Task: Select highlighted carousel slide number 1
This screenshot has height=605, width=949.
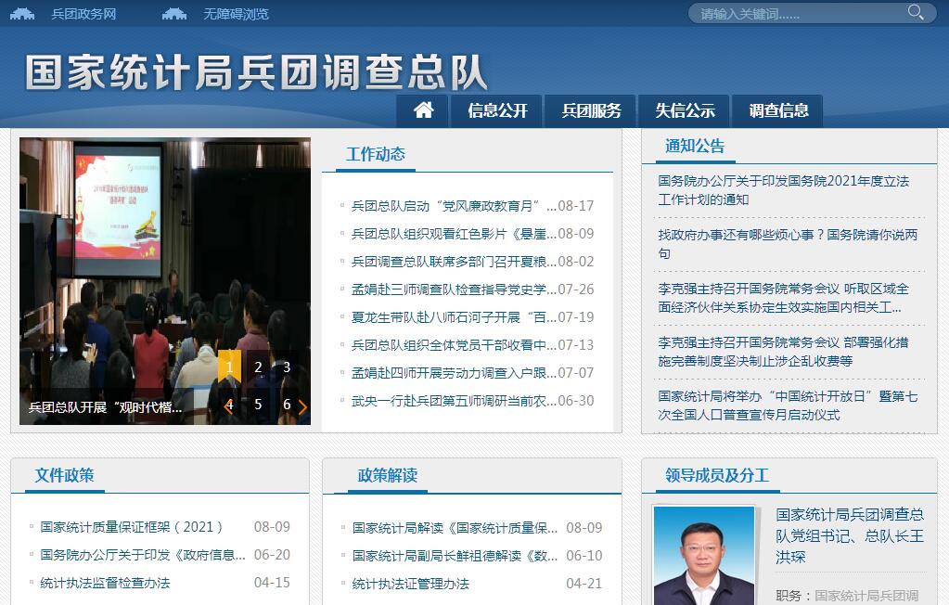Action: [x=229, y=367]
